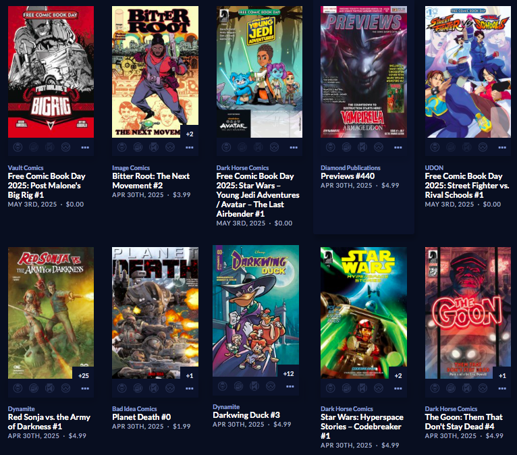517x455 pixels.
Task: Toggle read status for Previews #440
Action: click(362, 147)
